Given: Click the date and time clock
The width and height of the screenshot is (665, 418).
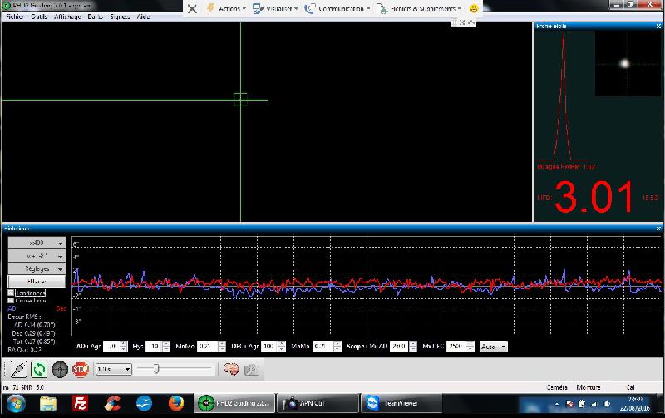Looking at the screenshot, I should (634, 404).
